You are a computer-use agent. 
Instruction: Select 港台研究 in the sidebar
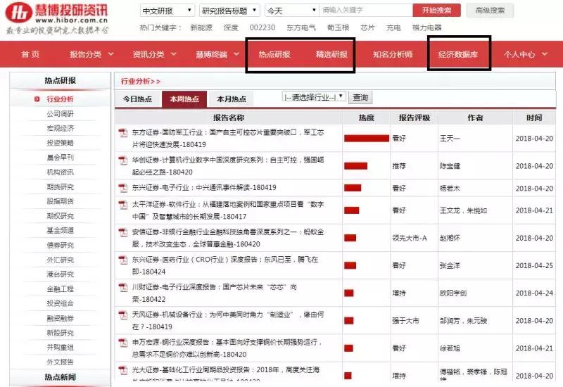(x=60, y=274)
